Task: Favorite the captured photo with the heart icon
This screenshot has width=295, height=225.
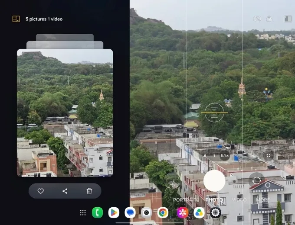Action: (41, 191)
